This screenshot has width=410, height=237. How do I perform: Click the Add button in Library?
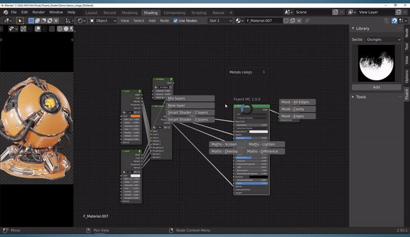coord(376,87)
